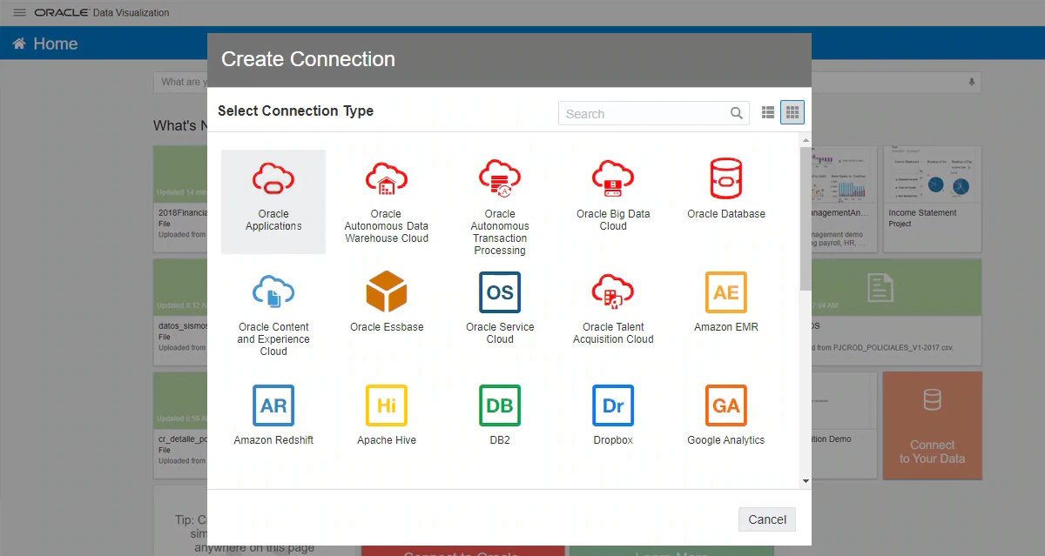
Task: Select the DB2 connection type
Action: pos(500,406)
